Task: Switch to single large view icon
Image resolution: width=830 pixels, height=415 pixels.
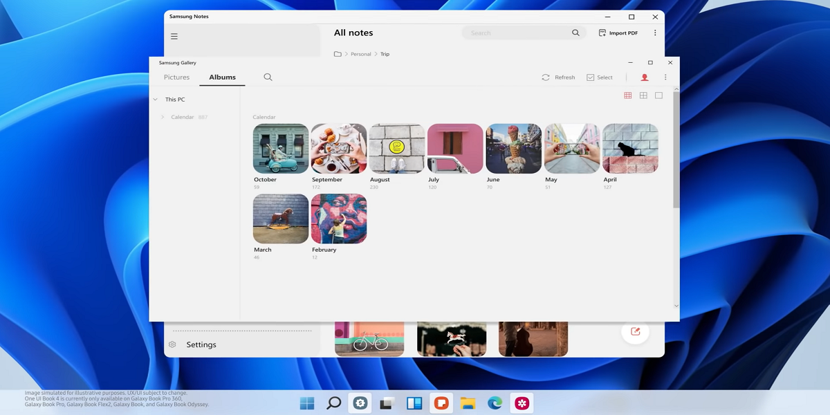Action: 658,95
